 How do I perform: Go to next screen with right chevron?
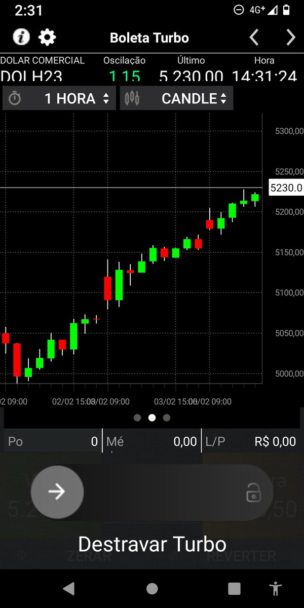coord(290,37)
